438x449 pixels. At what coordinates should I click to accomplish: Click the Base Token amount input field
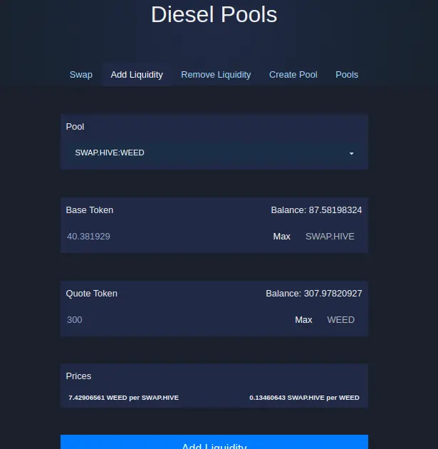click(166, 237)
